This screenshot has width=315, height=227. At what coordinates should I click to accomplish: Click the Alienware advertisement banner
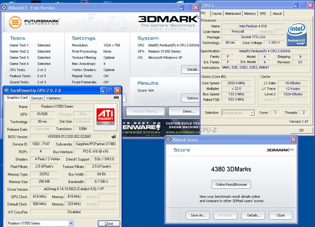point(161,128)
